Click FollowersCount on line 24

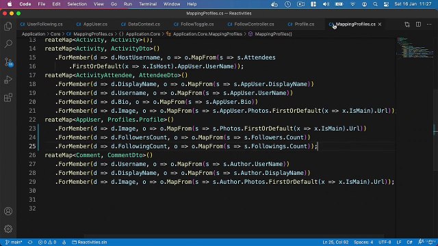(142, 137)
